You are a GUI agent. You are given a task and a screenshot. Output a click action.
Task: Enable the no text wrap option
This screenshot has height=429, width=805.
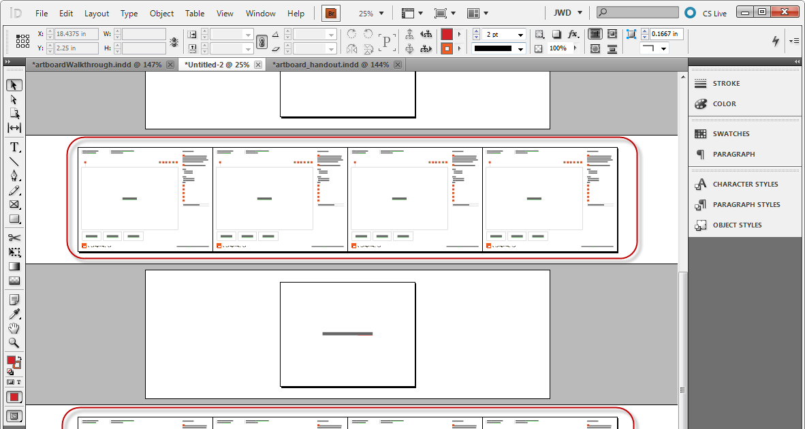pyautogui.click(x=595, y=34)
